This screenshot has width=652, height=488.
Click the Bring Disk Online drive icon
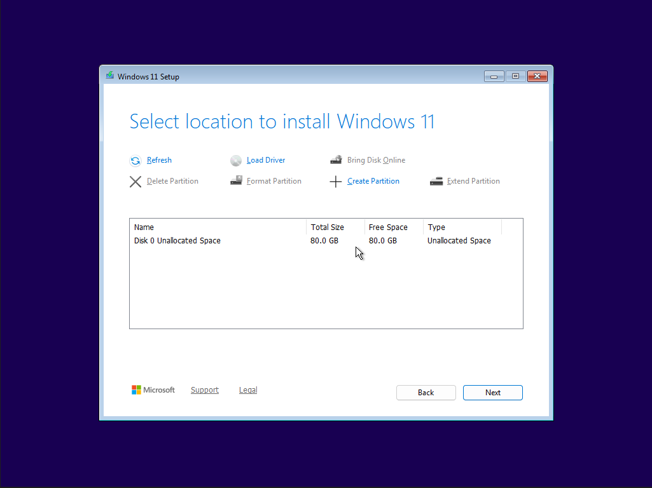[x=336, y=160]
